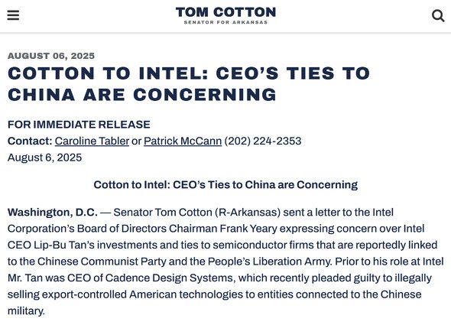
Task: Click the bold 'Contact:' label
Action: click(30, 141)
